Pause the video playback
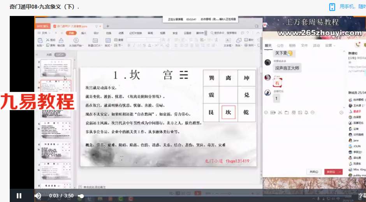Image resolution: width=366 pixels, height=202 pixels. point(19,195)
